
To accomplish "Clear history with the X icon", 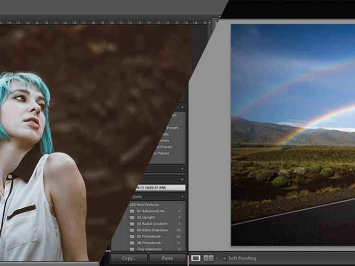I will coord(182,179).
